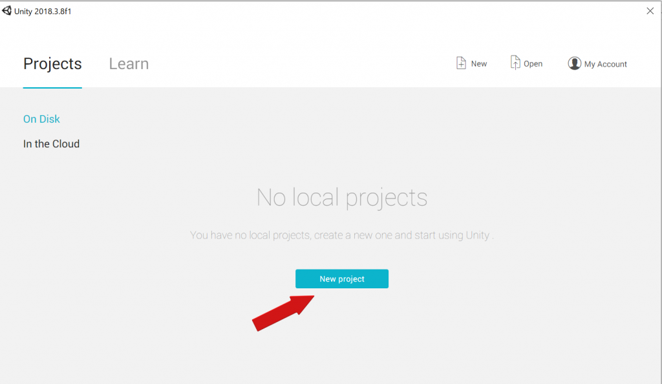Screen dimensions: 662x384
Task: Open the My Account text link
Action: point(605,64)
